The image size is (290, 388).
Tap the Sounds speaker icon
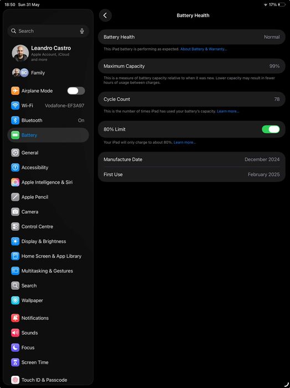(15, 333)
